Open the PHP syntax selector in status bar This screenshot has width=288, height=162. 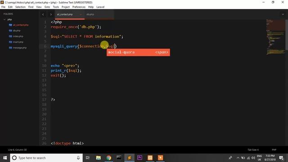pyautogui.click(x=274, y=150)
